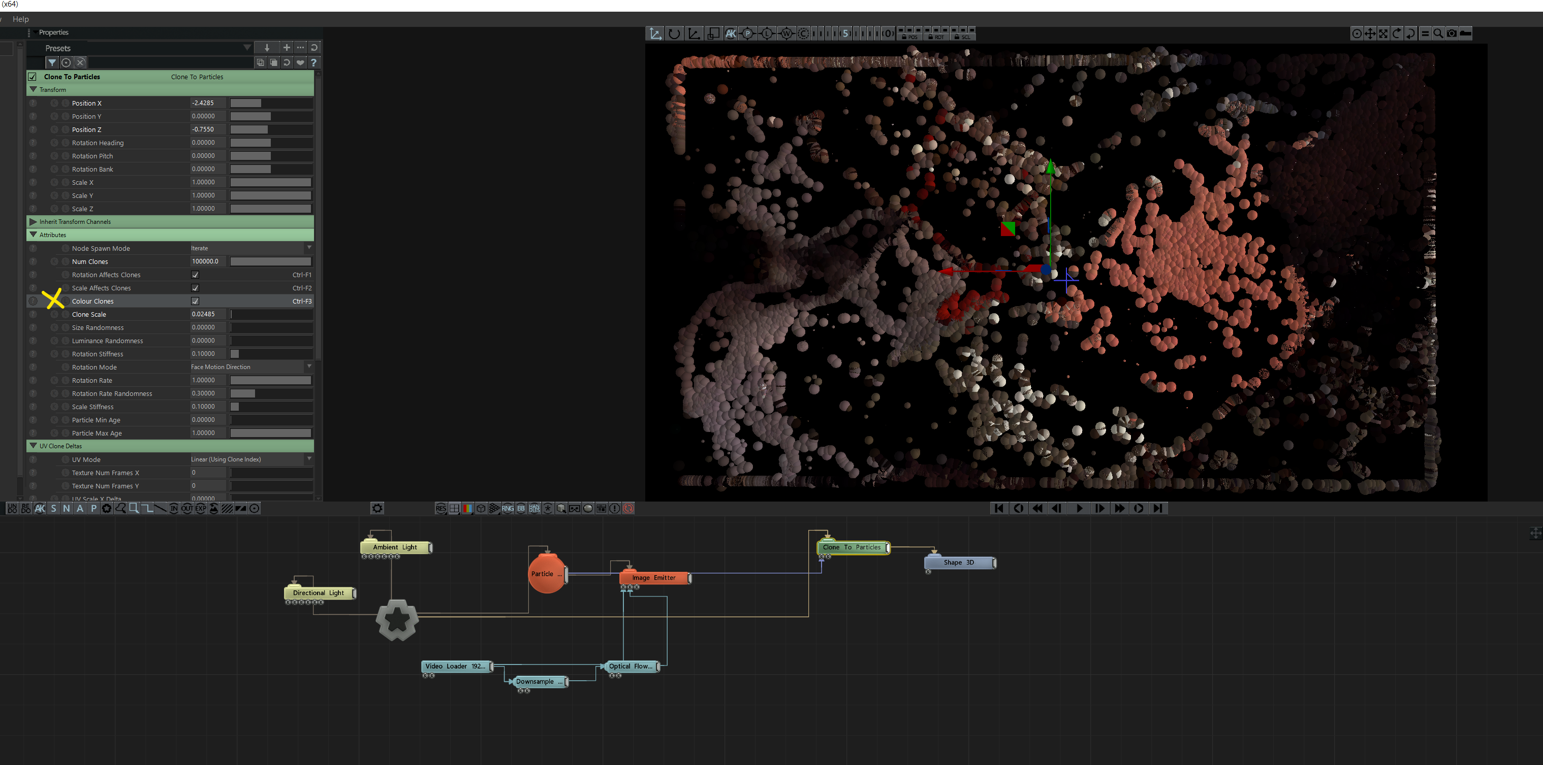1543x765 pixels.
Task: Click the viewport magnifier zoom icon
Action: 1438,34
